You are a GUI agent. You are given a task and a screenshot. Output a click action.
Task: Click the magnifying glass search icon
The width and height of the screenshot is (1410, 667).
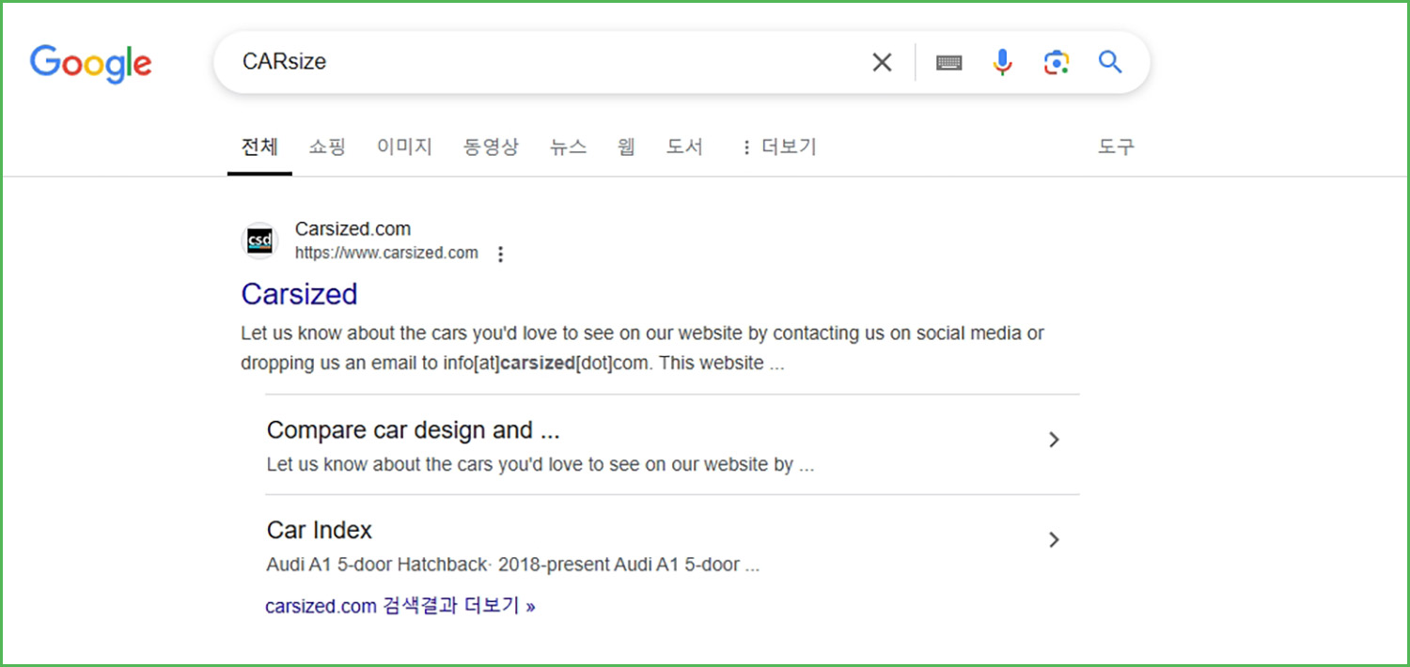click(x=1110, y=63)
